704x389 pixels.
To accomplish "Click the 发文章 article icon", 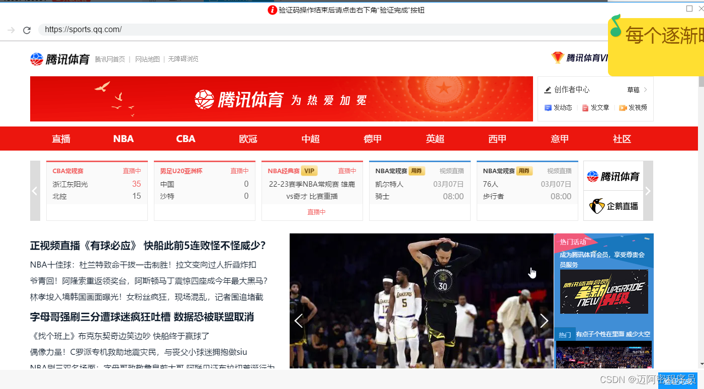I will (585, 108).
